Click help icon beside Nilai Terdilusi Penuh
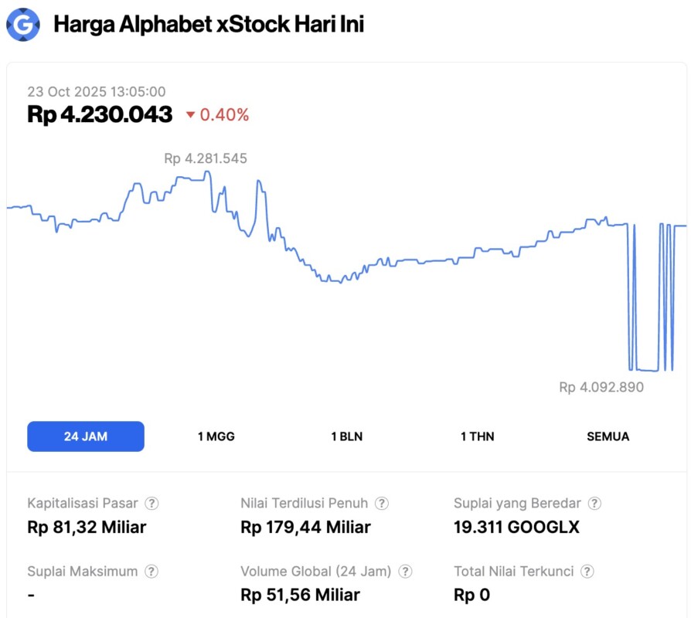Image resolution: width=691 pixels, height=618 pixels. tap(382, 503)
